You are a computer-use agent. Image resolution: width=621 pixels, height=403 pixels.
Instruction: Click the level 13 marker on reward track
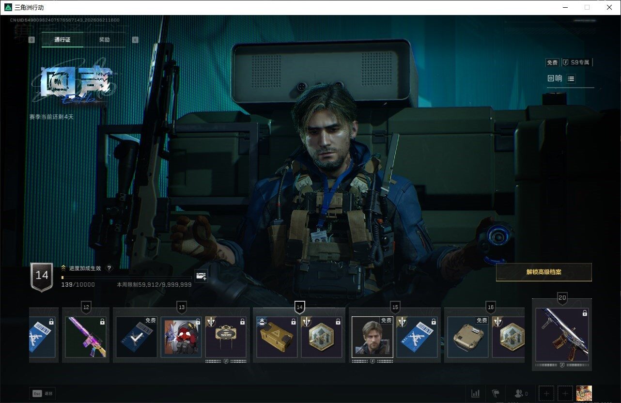(x=182, y=307)
